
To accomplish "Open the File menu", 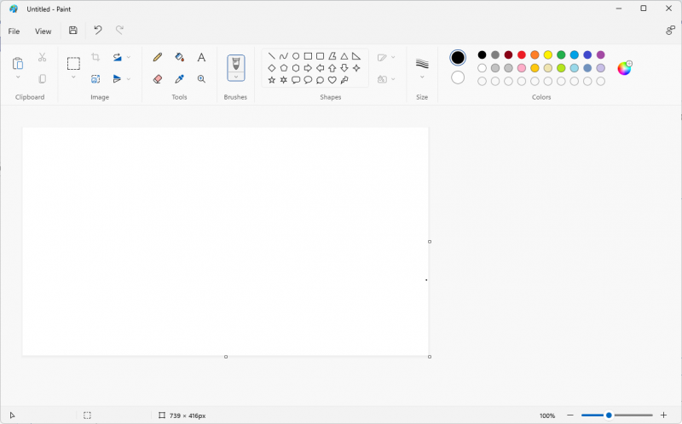I will coord(14,32).
